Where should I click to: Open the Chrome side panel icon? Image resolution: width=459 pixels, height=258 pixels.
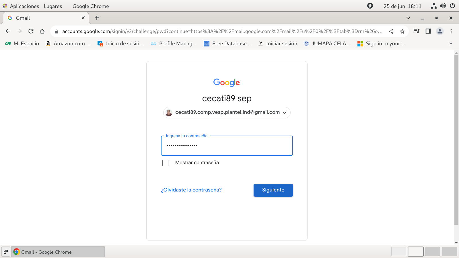[x=428, y=31]
